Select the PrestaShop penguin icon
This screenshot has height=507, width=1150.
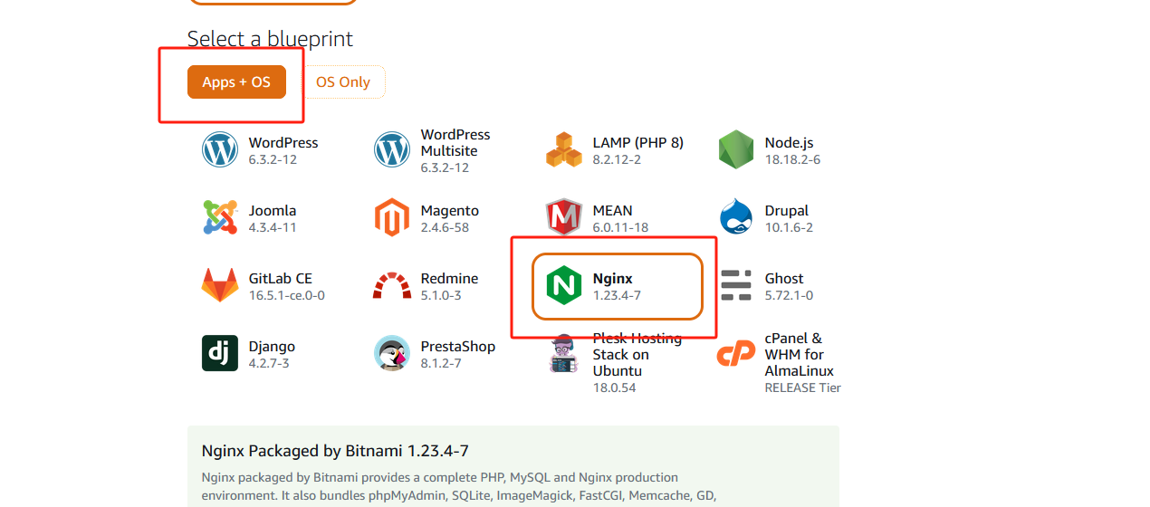[x=392, y=353]
